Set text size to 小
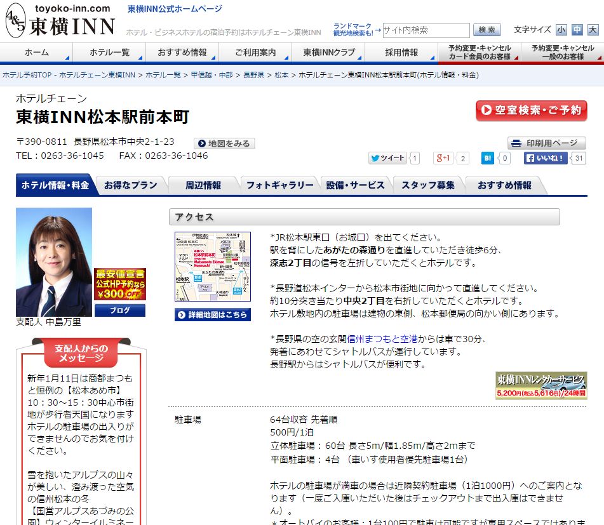The width and height of the screenshot is (604, 525). (561, 30)
